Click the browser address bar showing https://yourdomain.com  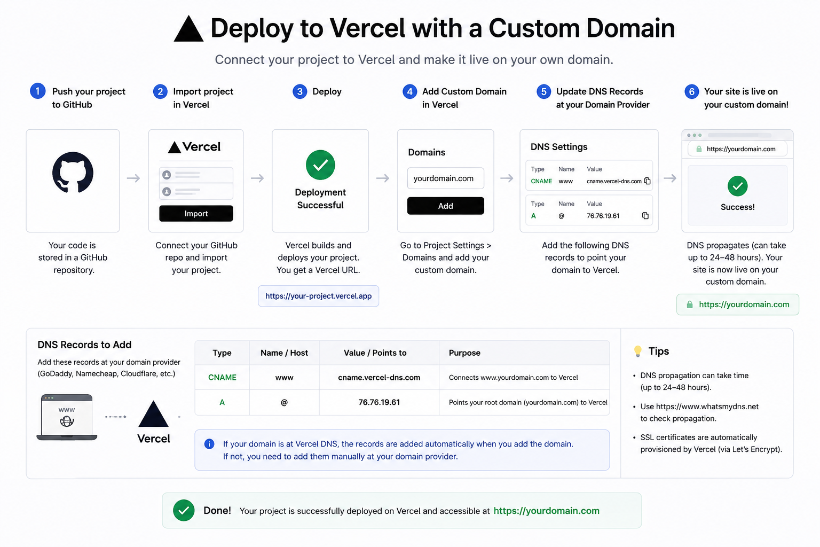(738, 149)
